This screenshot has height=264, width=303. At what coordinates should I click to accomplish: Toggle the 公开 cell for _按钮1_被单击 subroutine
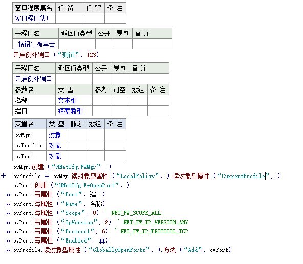pyautogui.click(x=104, y=44)
